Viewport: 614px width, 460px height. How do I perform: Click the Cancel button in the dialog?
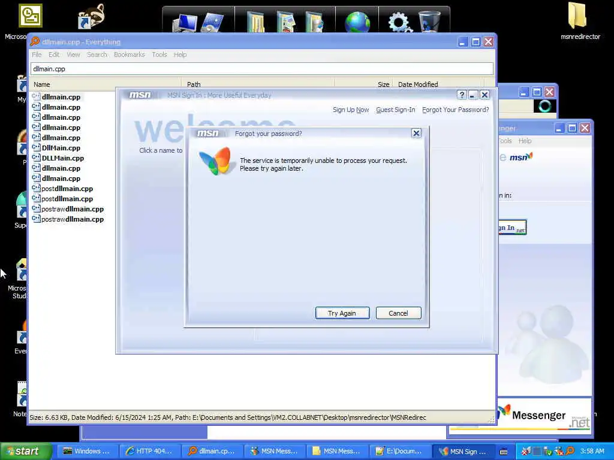coord(398,313)
